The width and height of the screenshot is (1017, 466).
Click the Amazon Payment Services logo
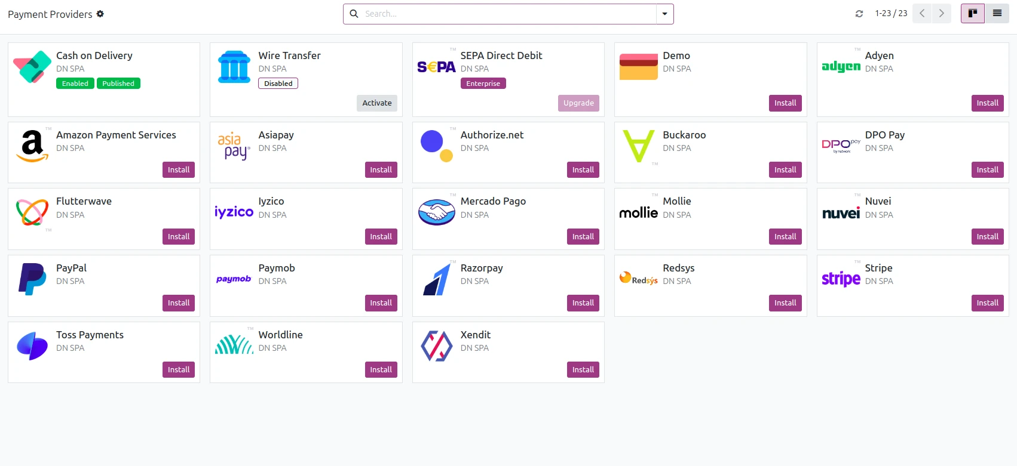tap(32, 146)
